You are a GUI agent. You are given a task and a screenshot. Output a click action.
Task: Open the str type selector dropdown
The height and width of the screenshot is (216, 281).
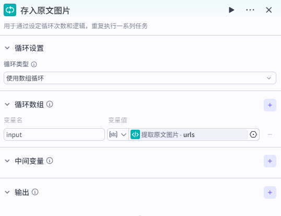[x=118, y=134]
